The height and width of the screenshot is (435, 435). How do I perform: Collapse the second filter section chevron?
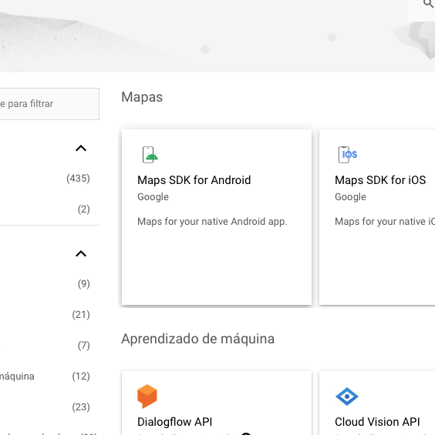tap(81, 254)
